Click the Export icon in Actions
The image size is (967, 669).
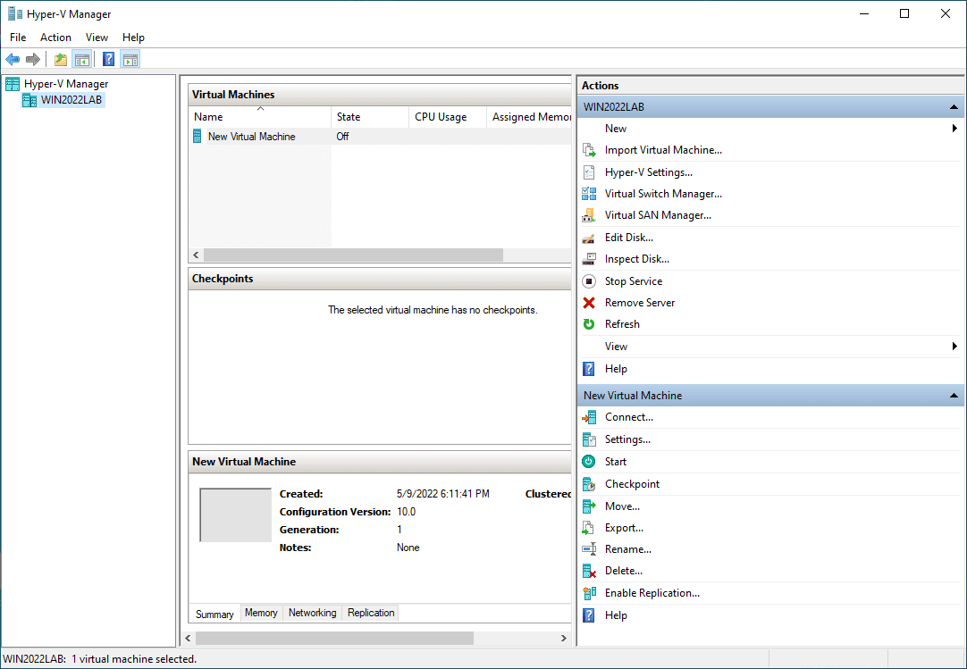point(589,528)
